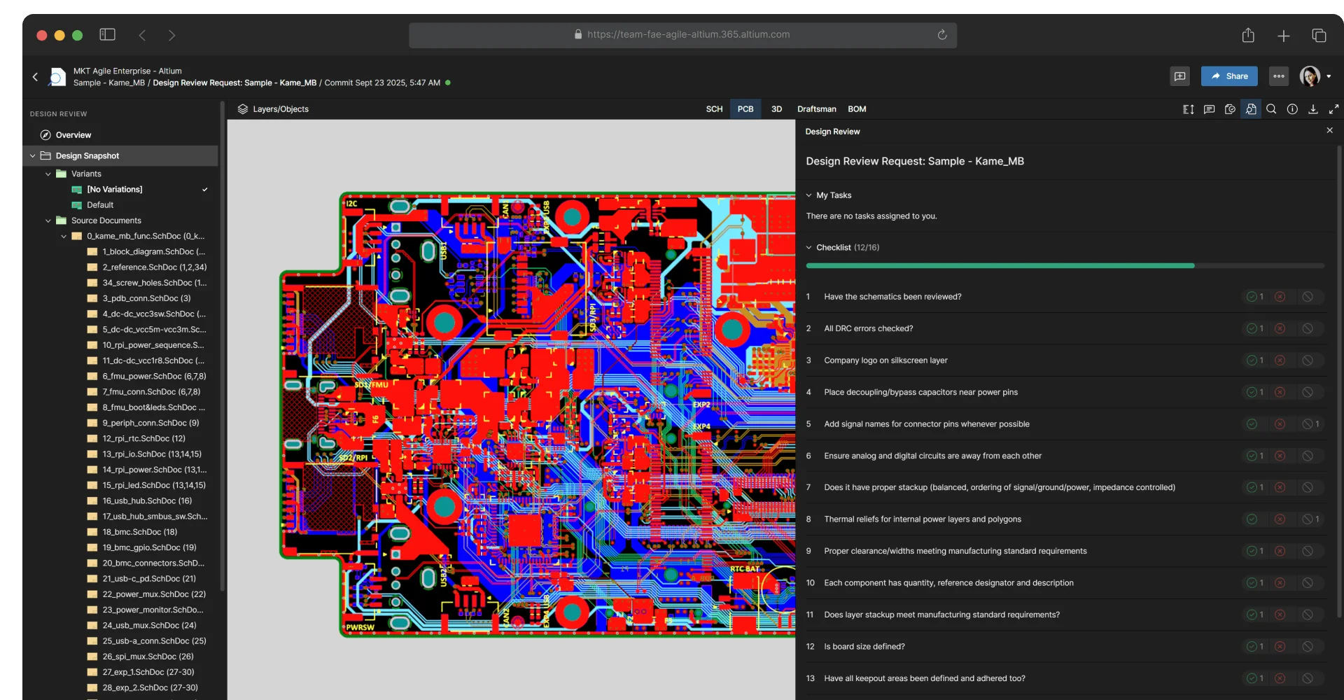Screen dimensions: 1344x700
Task: Open the tasks panel icon with the checkmark
Action: [1230, 109]
